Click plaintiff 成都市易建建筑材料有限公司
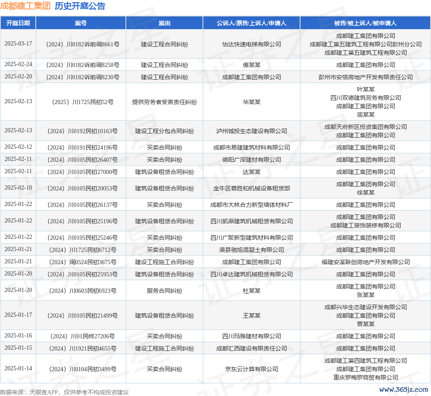Screen dimensions: 431x396 coord(252,147)
